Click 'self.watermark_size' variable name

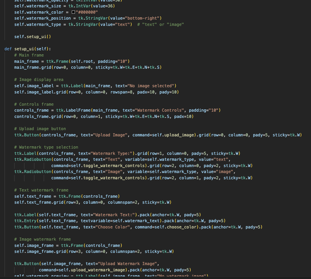pos(38,6)
